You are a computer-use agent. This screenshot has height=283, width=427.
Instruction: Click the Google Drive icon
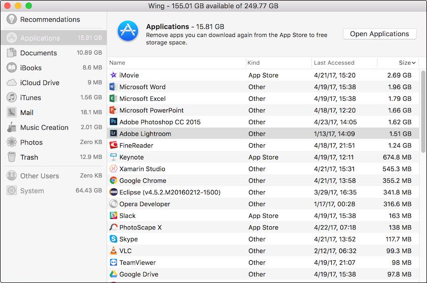(x=113, y=274)
